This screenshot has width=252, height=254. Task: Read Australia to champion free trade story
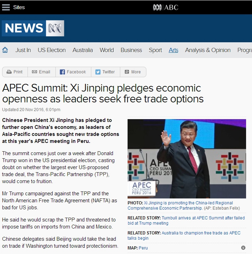tap(201, 233)
